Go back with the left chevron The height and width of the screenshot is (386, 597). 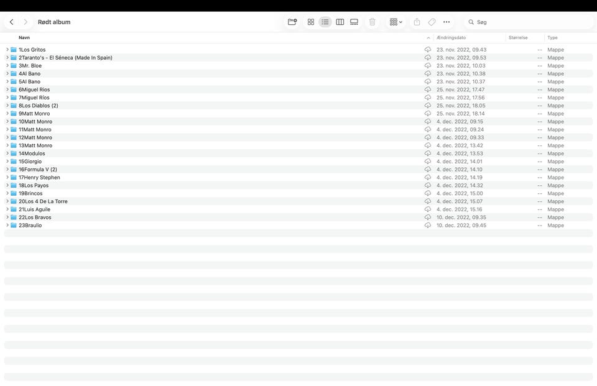pos(11,22)
